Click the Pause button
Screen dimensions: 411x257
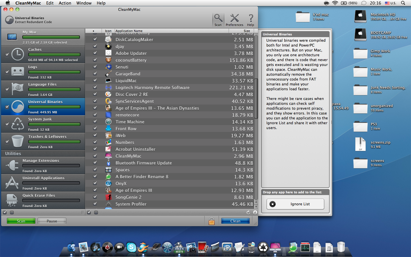click(x=52, y=221)
